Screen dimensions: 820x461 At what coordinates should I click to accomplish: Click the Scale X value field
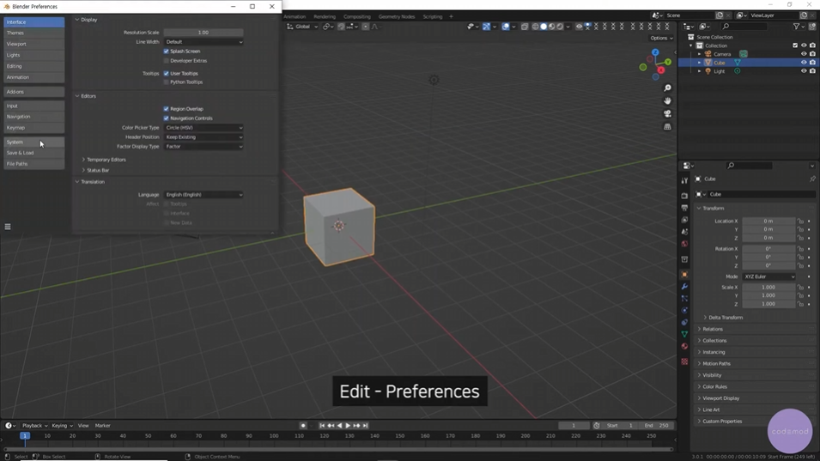[x=768, y=287]
